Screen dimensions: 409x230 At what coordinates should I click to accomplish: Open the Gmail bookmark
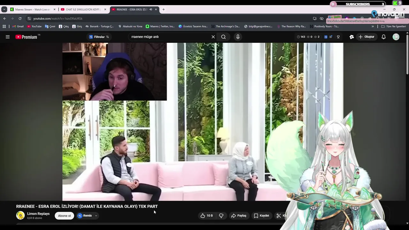[18, 27]
